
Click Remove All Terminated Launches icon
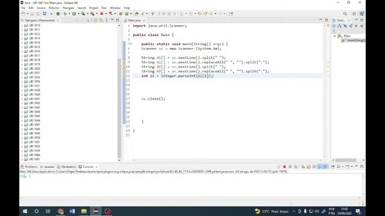(x=296, y=167)
